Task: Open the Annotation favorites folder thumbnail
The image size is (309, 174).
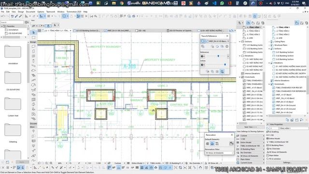Action: click(x=13, y=52)
